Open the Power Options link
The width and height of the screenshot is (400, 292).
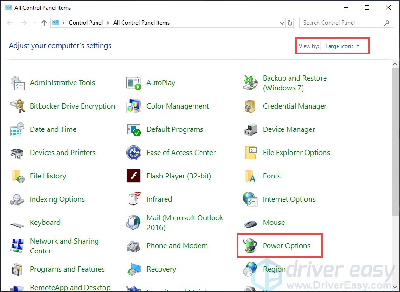coord(287,246)
